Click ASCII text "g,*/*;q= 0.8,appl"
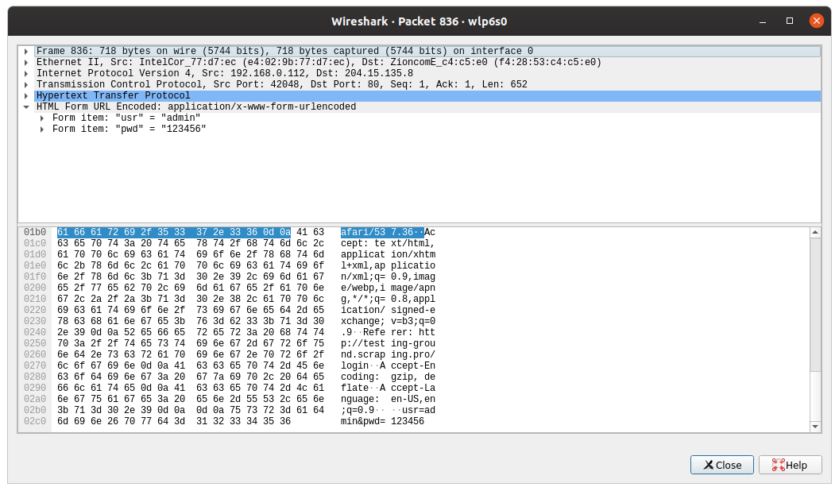This screenshot has width=839, height=491. [388, 299]
